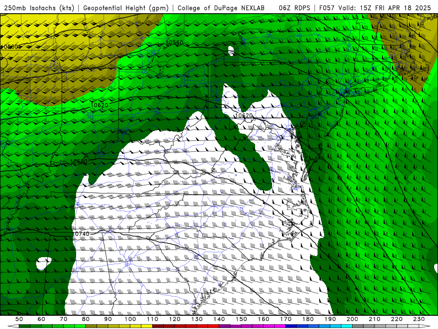
Task: Click the 220 value on the color scale
Action: click(x=397, y=319)
